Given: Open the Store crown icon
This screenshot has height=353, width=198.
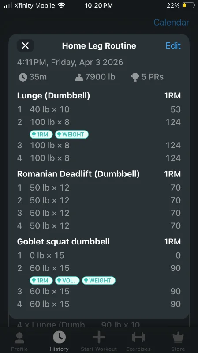Looking at the screenshot, I should click(x=178, y=337).
